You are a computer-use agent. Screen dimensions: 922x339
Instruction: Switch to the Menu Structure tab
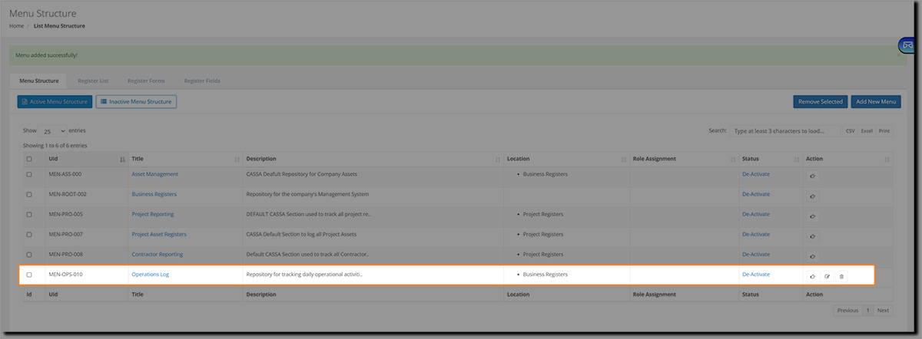pos(38,81)
